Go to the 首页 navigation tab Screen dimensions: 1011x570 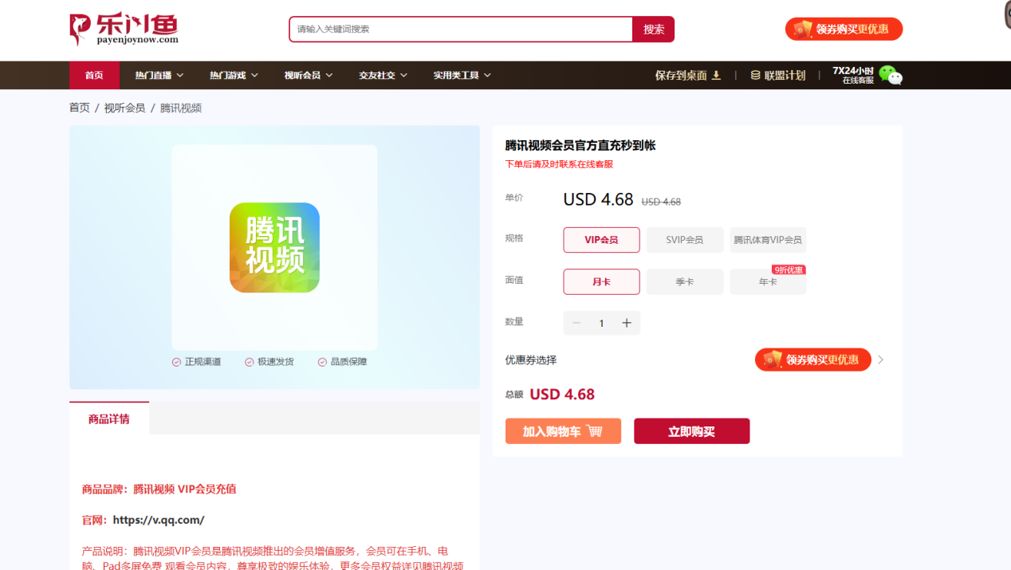click(94, 75)
